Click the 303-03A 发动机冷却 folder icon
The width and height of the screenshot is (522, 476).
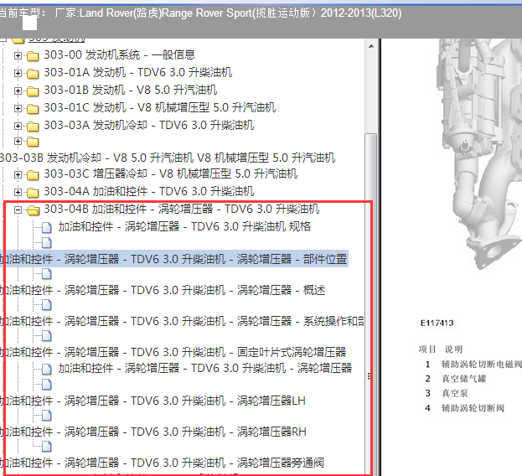point(33,127)
